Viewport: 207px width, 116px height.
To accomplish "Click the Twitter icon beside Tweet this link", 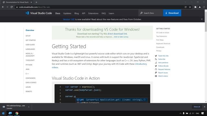I will tap(156, 56).
